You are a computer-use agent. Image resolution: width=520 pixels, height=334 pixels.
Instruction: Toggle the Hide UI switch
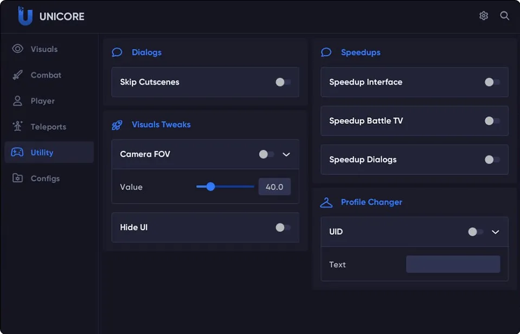coord(283,228)
